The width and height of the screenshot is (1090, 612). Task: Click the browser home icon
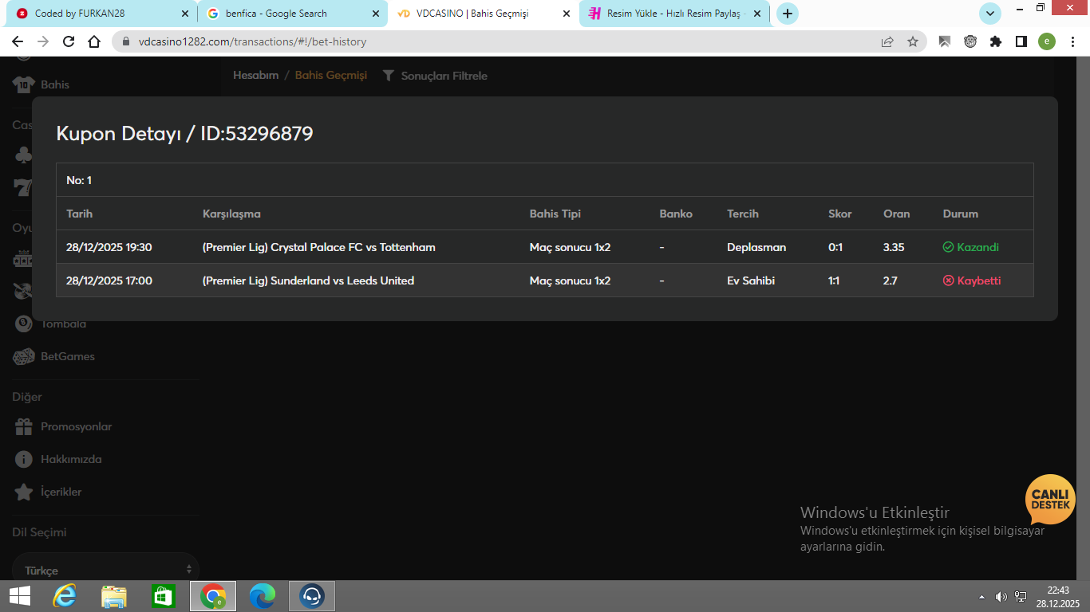pos(94,41)
